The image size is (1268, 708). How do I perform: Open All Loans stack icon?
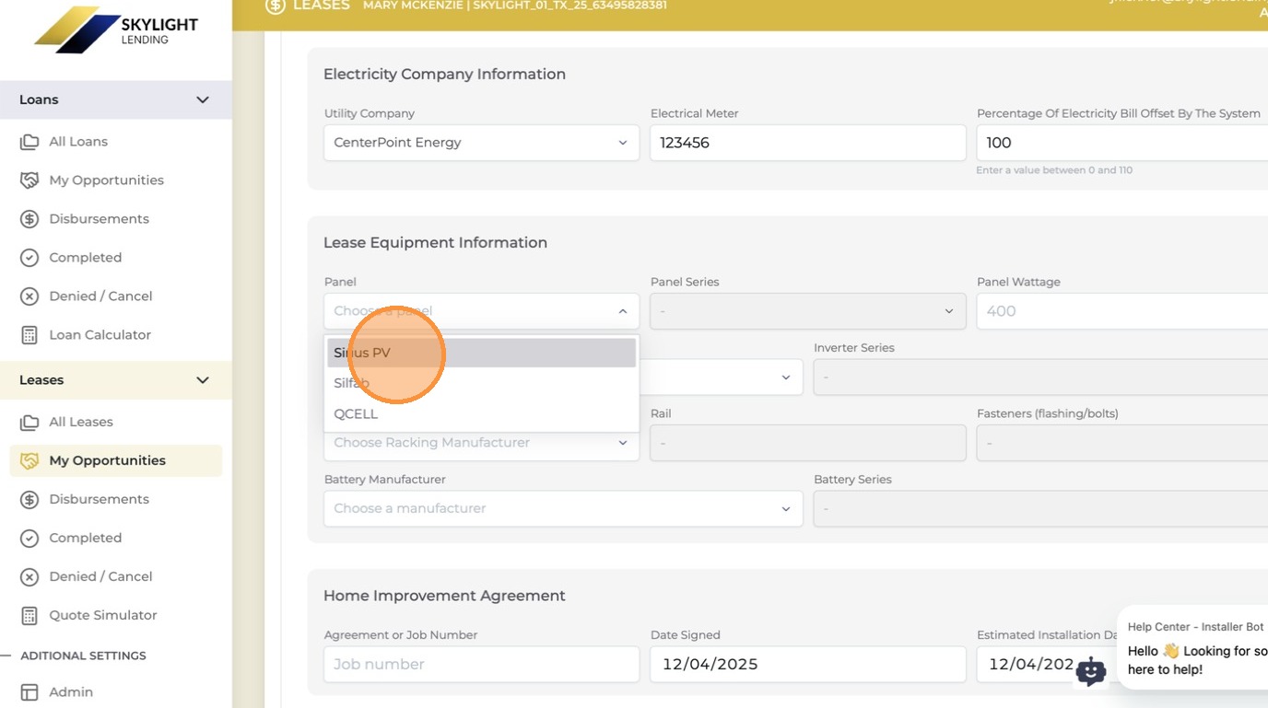29,142
